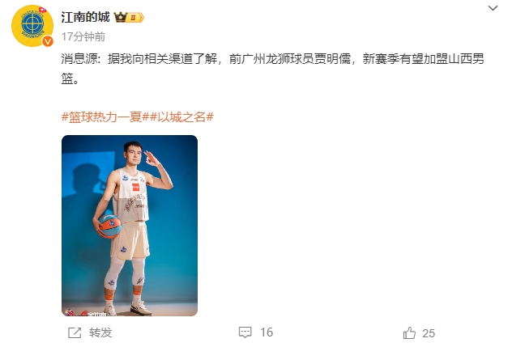512x347 pixels.
Task: Open the 江南的城 profile avatar
Action: [x=32, y=26]
